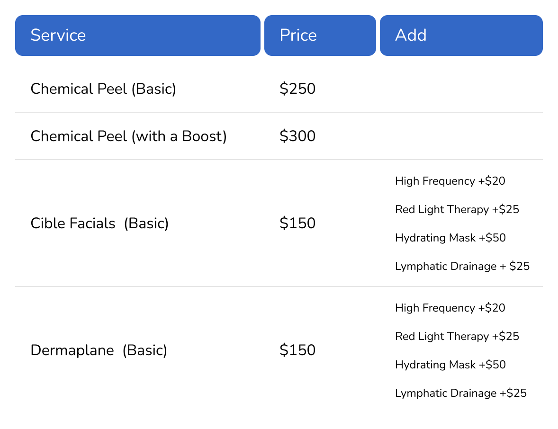
Task: Choose Red Light Therapy +$25 for Dermaplane
Action: click(457, 337)
